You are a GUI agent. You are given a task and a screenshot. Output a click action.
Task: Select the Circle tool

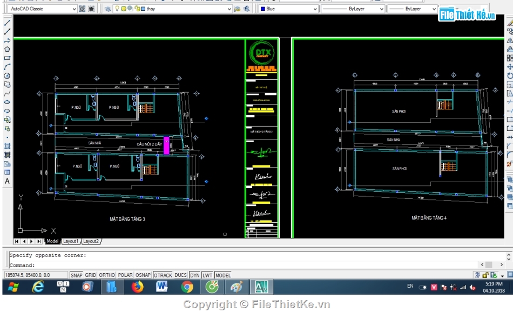coord(7,76)
